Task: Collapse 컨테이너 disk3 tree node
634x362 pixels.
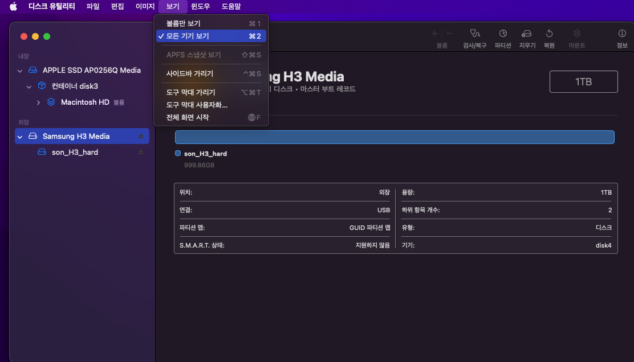Action: click(x=29, y=87)
